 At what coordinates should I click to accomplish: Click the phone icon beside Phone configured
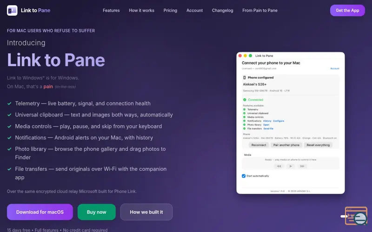(x=245, y=77)
